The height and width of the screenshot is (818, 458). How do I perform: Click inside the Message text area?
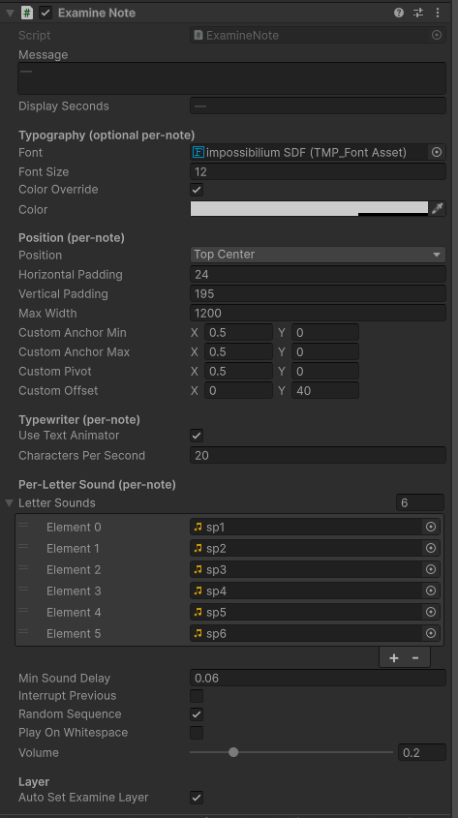pyautogui.click(x=232, y=78)
